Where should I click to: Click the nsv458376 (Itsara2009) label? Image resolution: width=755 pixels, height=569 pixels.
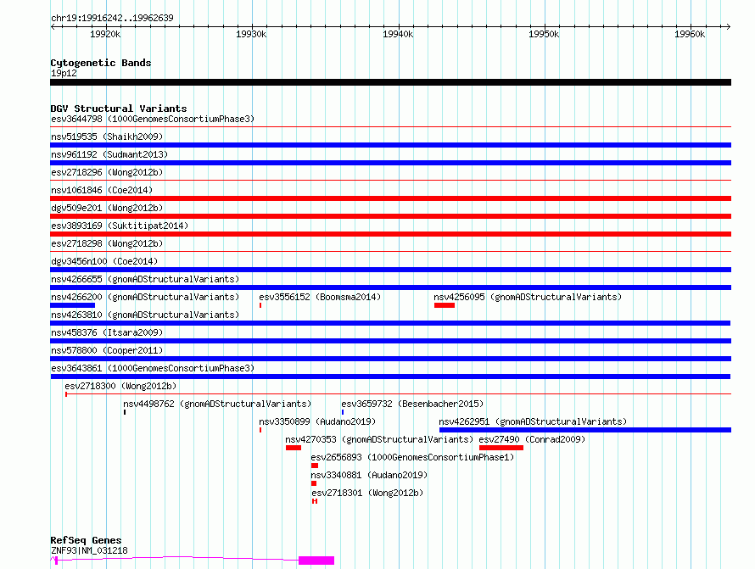point(107,332)
